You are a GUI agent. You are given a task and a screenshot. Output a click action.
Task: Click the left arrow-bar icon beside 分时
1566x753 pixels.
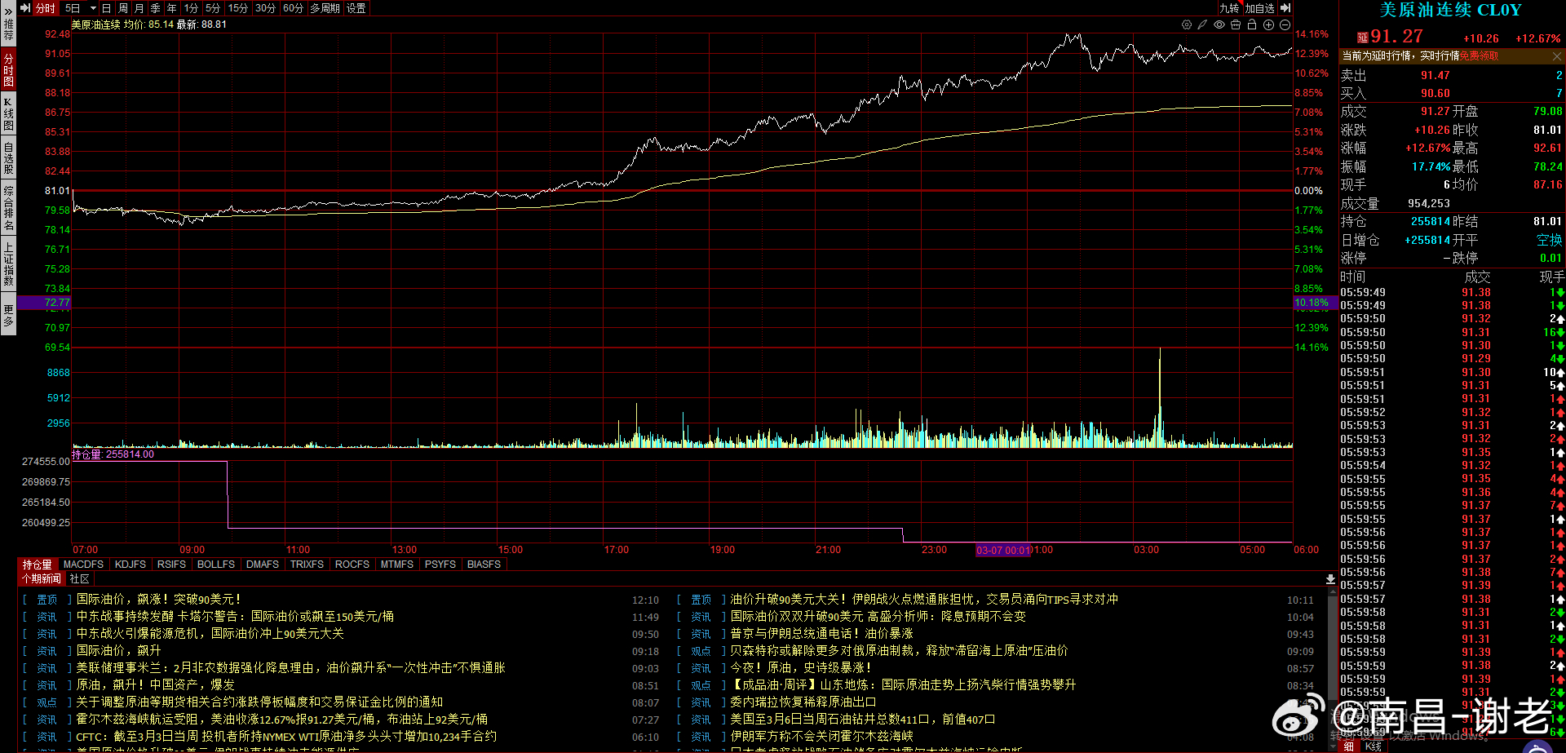tap(24, 8)
